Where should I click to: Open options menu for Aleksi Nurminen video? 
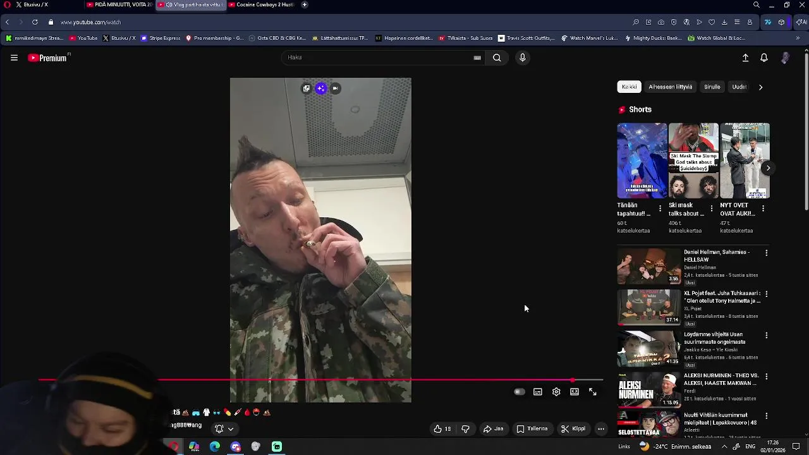coord(767,377)
